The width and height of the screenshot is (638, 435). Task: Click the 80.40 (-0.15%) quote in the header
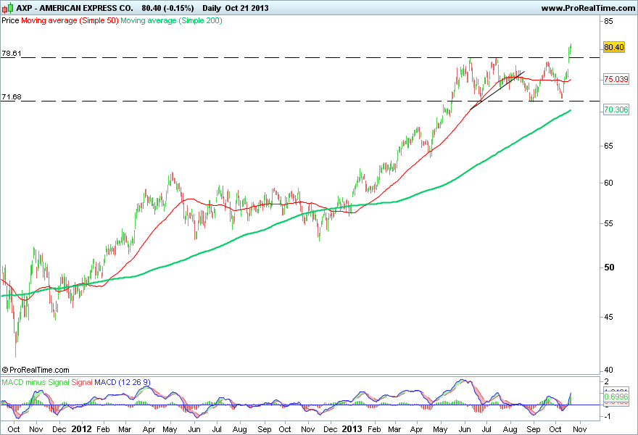(x=167, y=8)
